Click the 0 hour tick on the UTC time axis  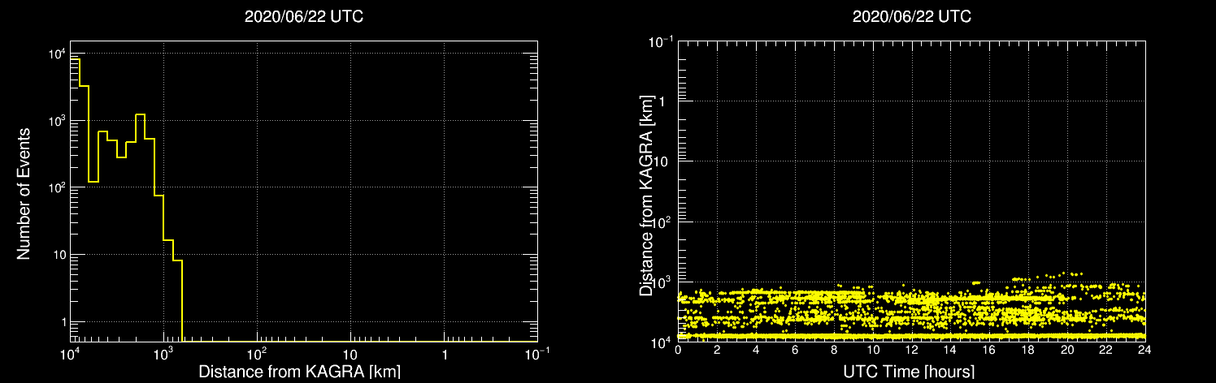click(x=678, y=350)
